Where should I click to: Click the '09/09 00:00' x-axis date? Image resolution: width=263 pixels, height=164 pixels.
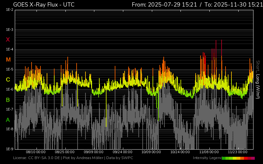click(x=94, y=152)
